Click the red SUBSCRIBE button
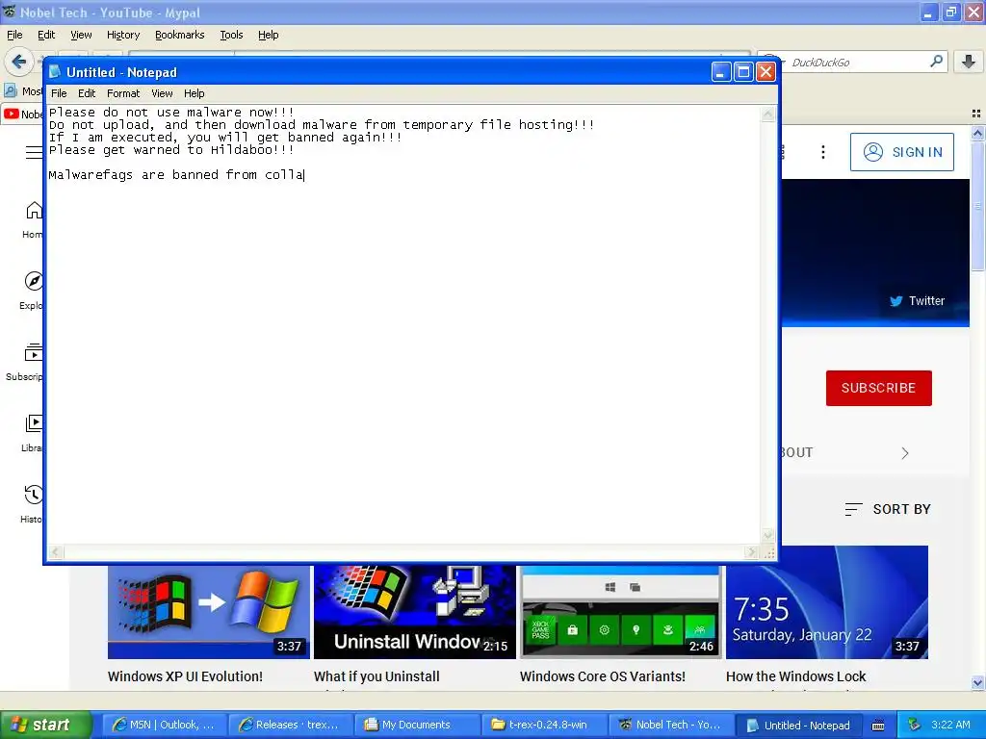The height and width of the screenshot is (739, 986). [878, 388]
